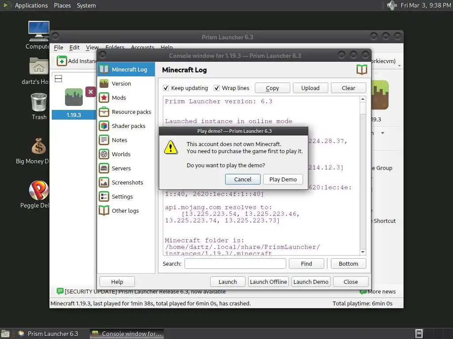The image size is (453, 339).
Task: Switch to Console window taskbar item
Action: [127, 334]
